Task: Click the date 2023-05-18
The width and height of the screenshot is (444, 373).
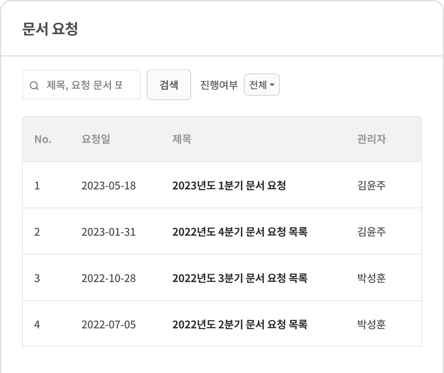Action: 109,185
